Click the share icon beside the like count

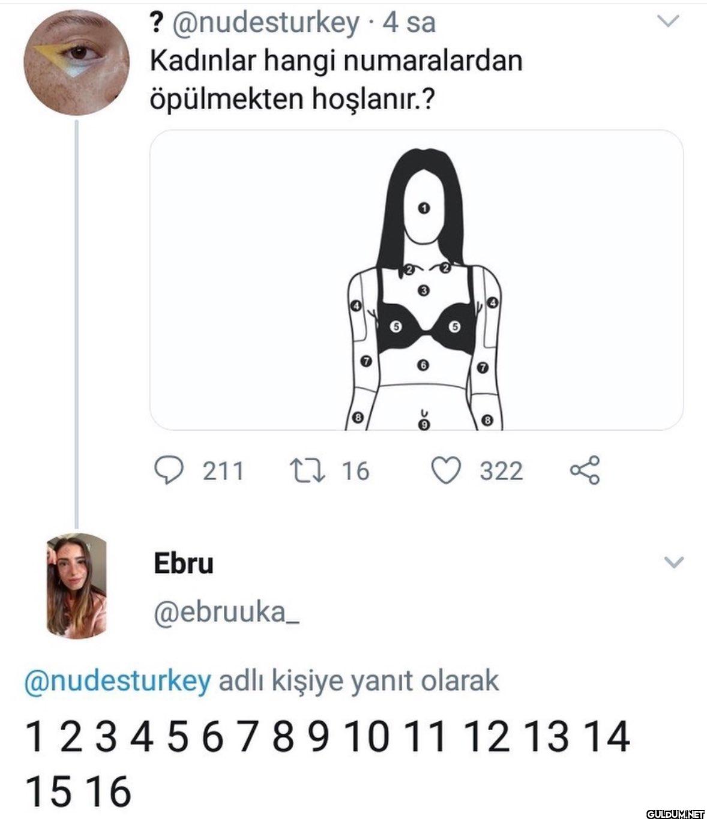[584, 470]
